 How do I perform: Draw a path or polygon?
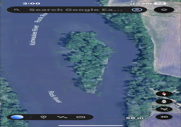(62, 117)
